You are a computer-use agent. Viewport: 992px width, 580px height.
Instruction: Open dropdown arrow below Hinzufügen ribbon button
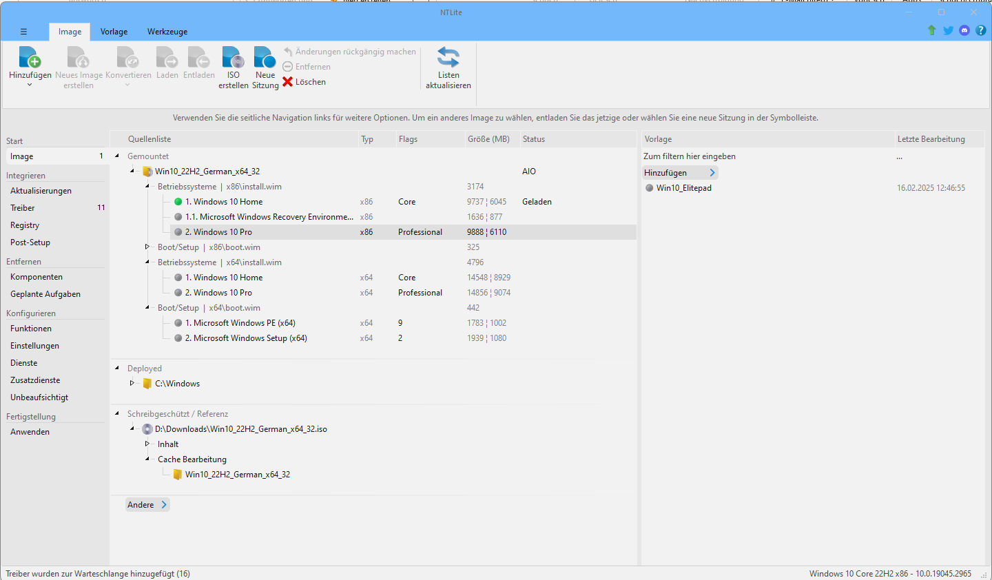[30, 85]
